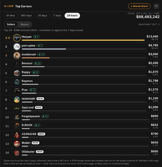The width and height of the screenshot is (162, 167).
Task: Open Rayman's avatar
Action: point(17,82)
